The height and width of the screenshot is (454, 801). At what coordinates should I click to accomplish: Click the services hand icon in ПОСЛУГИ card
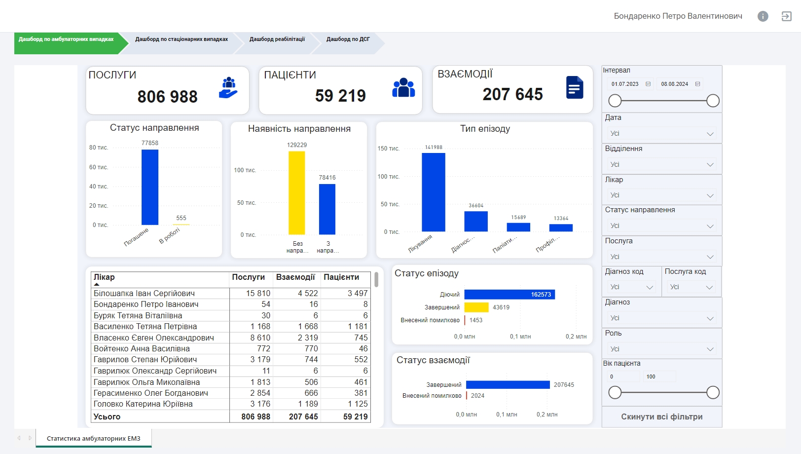click(228, 88)
